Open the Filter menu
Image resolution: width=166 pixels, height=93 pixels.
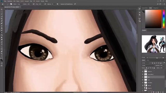31,1
